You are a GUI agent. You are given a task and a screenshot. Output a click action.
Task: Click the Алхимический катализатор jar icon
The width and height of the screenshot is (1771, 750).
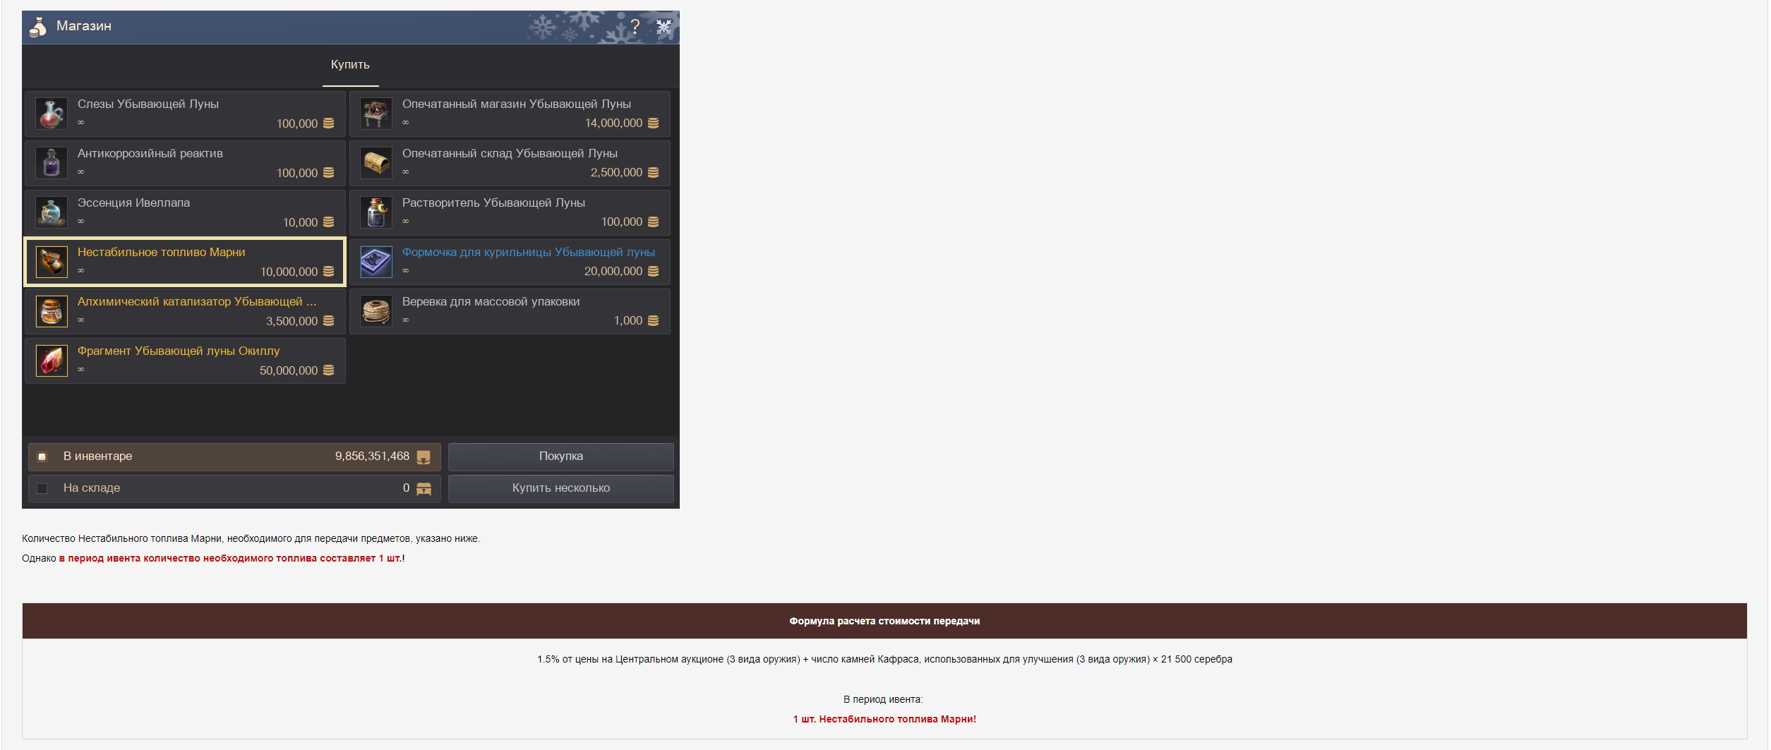tap(52, 311)
